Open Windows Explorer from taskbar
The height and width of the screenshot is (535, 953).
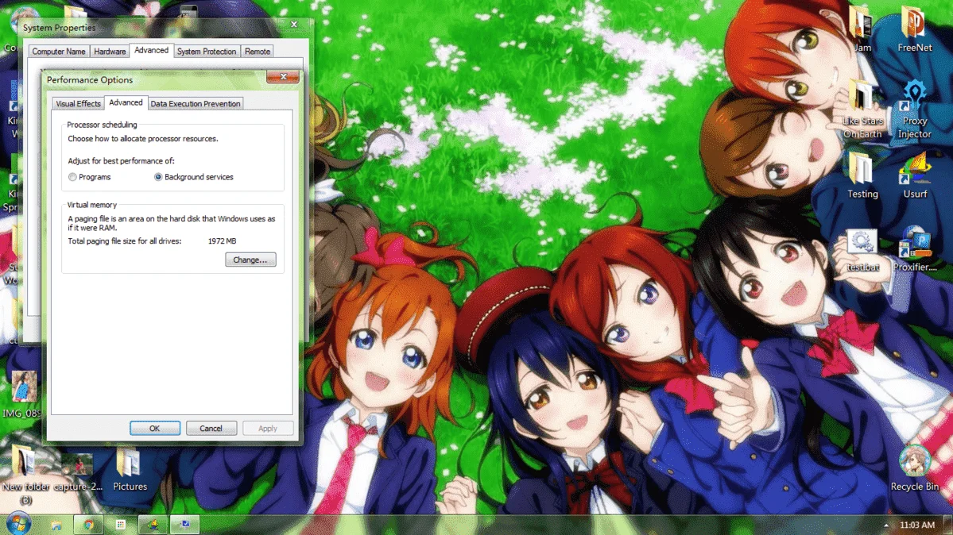pyautogui.click(x=56, y=525)
